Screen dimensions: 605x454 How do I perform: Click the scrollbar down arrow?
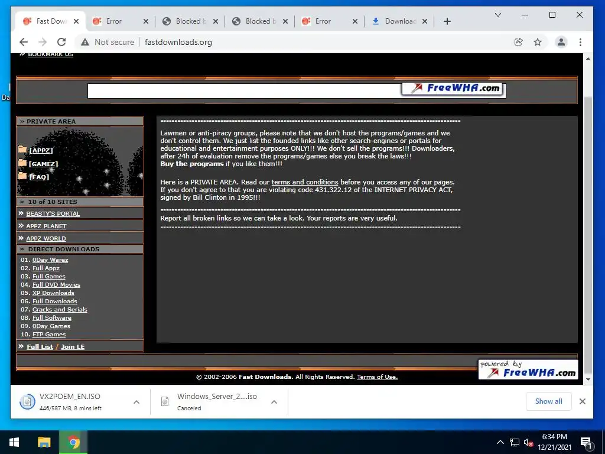click(588, 380)
